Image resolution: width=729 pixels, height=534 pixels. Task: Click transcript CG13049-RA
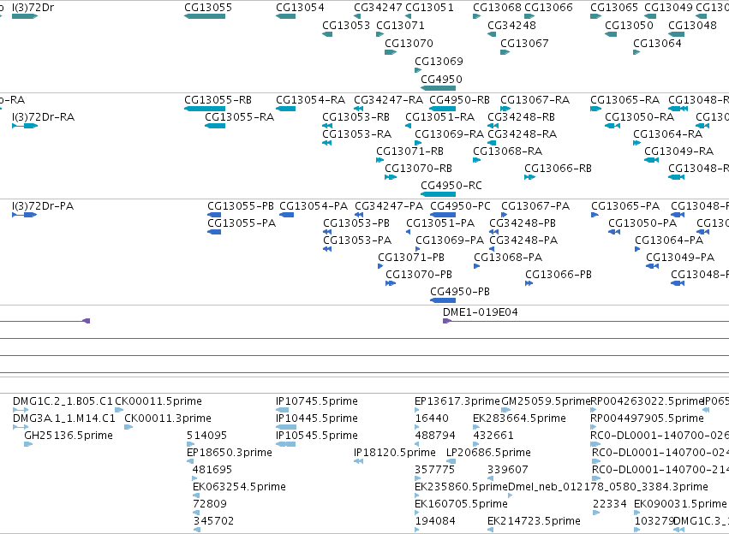pyautogui.click(x=678, y=151)
